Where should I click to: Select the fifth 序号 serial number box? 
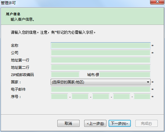pyautogui.click(x=142, y=96)
